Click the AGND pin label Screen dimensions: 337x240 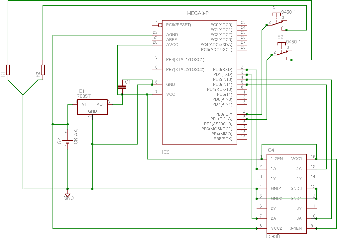(x=172, y=35)
